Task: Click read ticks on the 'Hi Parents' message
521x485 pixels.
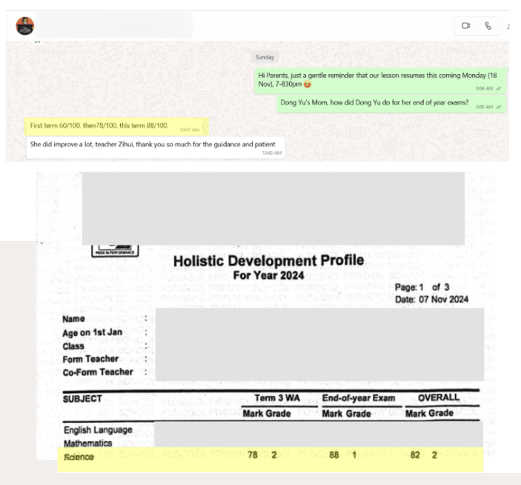Action: 499,88
